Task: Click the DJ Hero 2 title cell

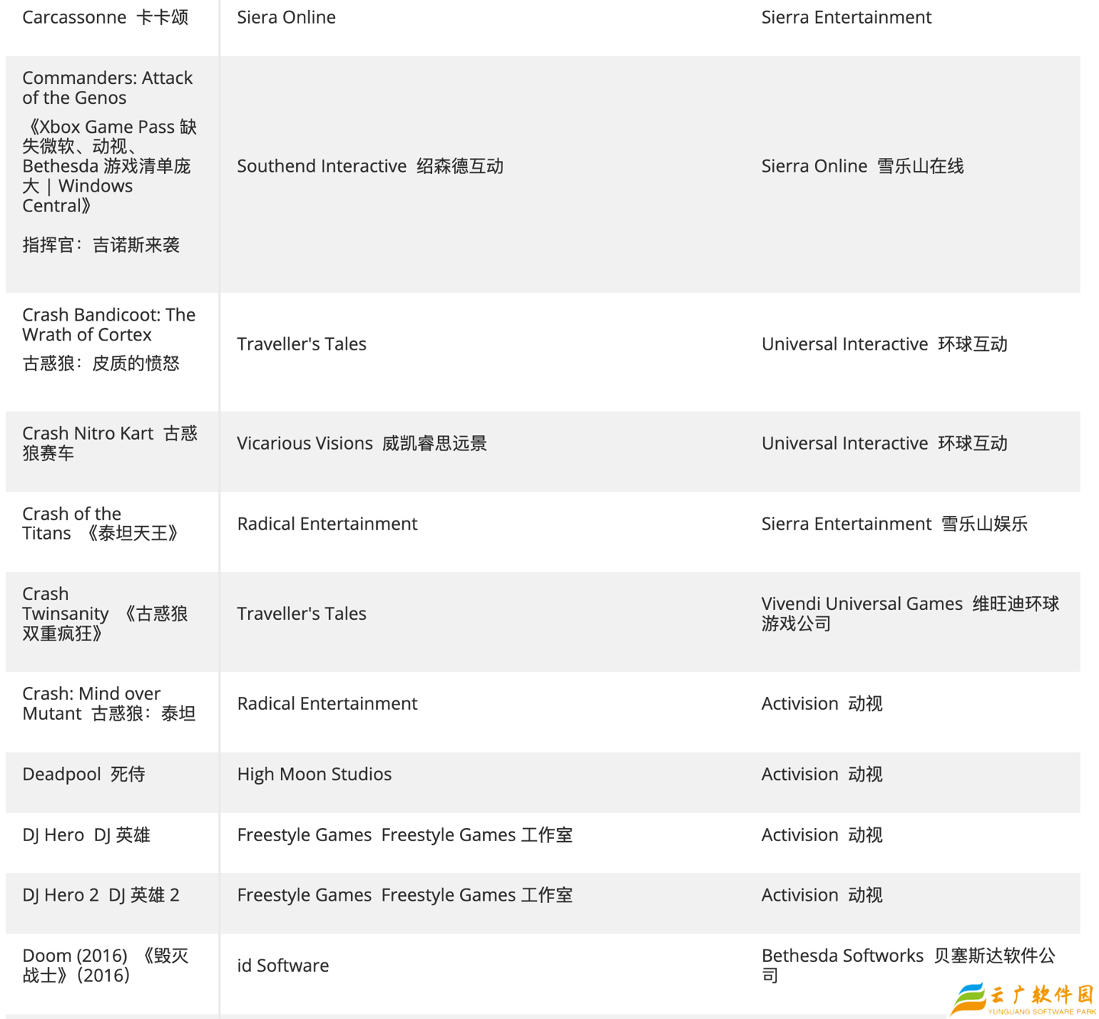Action: tap(101, 895)
